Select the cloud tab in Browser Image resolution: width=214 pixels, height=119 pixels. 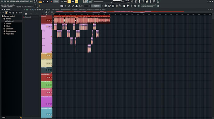16,13
